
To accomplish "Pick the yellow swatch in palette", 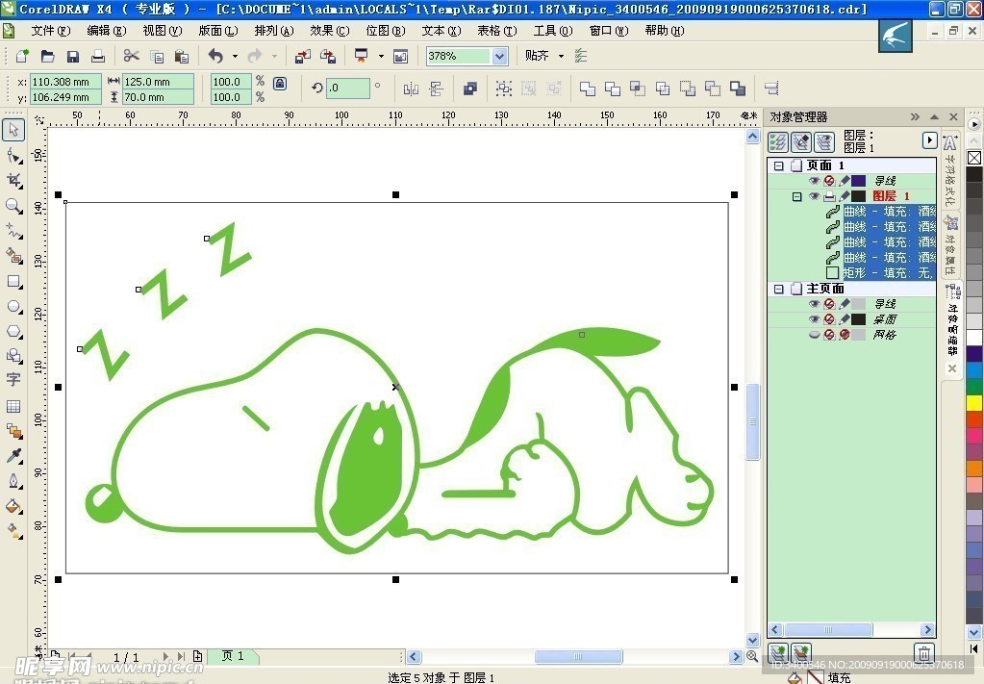I will pyautogui.click(x=974, y=403).
